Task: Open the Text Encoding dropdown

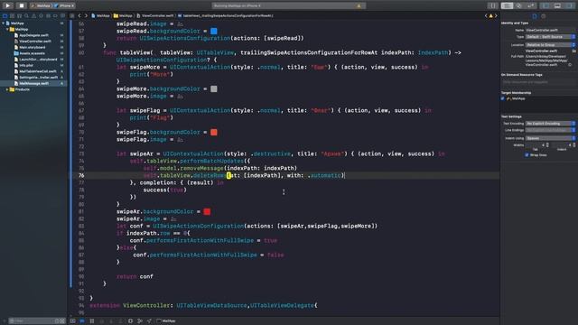Action: [550, 124]
